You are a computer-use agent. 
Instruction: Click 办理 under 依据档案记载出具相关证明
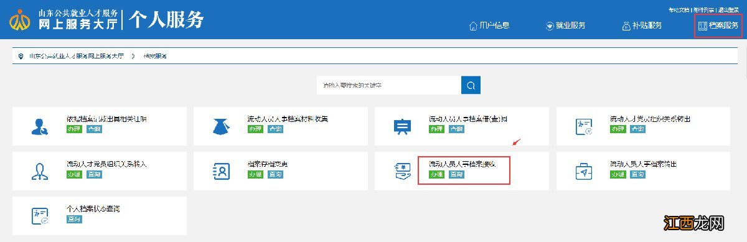[x=74, y=129]
